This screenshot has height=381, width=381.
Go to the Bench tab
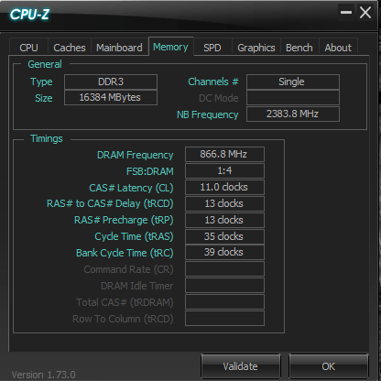point(299,48)
